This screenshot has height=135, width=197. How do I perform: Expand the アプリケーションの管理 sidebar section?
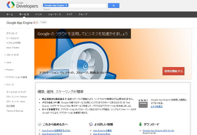point(17,77)
